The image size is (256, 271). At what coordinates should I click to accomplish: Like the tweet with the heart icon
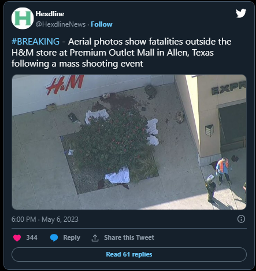pos(17,237)
